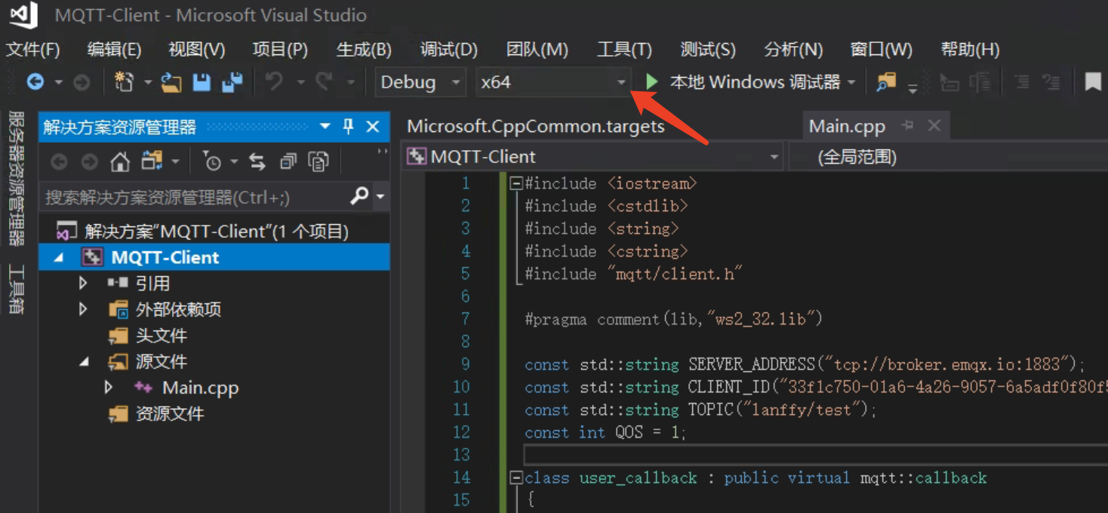Open the 分析(N) menu
The width and height of the screenshot is (1108, 513).
click(793, 50)
